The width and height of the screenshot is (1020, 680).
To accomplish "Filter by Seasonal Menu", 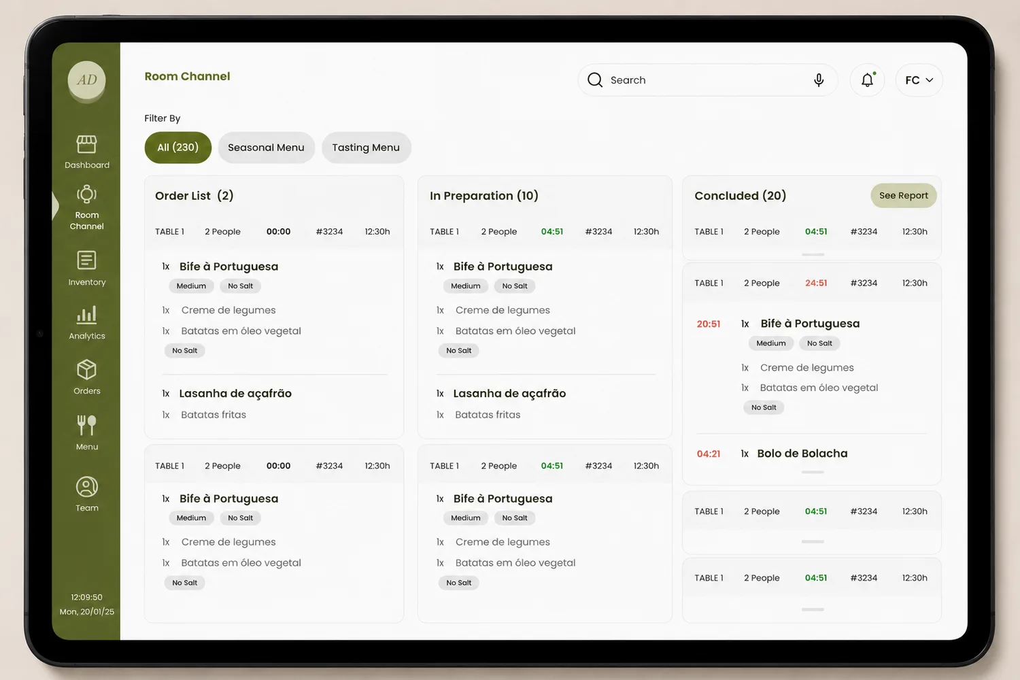I will tap(266, 148).
